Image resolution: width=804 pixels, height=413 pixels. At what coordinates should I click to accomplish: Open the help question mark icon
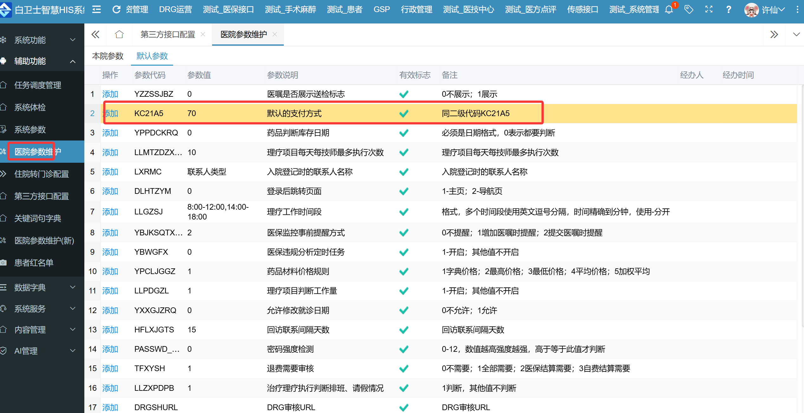click(x=729, y=10)
